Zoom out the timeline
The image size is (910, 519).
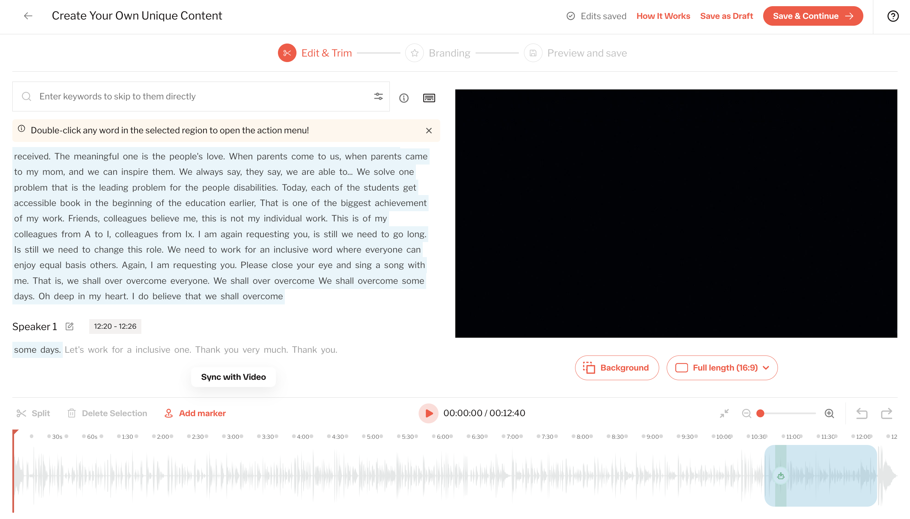tap(746, 413)
